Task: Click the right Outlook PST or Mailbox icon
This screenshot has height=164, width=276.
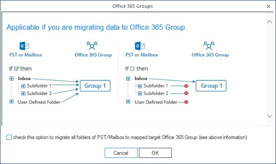Action: pos(140,46)
